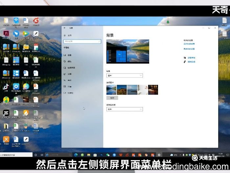The image size is (230, 173).
Task: Click the 浏览 (Browse) button
Action: pos(112,98)
